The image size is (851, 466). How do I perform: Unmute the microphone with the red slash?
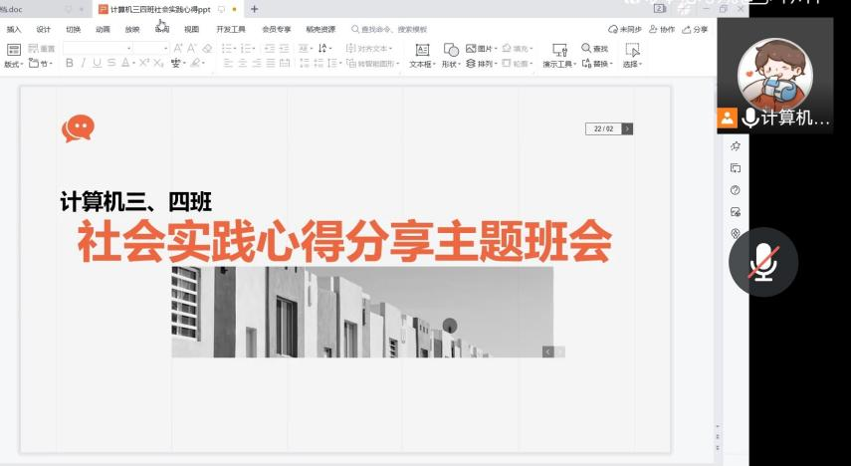[x=762, y=261]
